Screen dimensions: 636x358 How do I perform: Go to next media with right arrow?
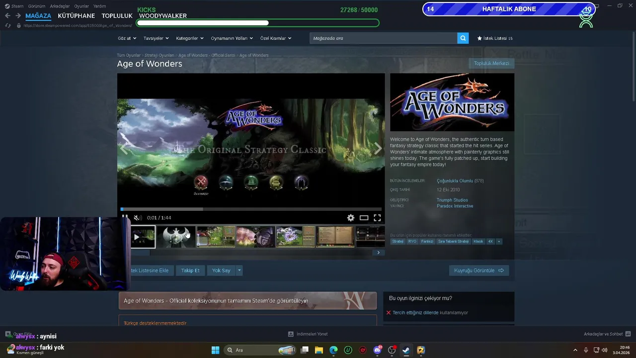pos(378,148)
